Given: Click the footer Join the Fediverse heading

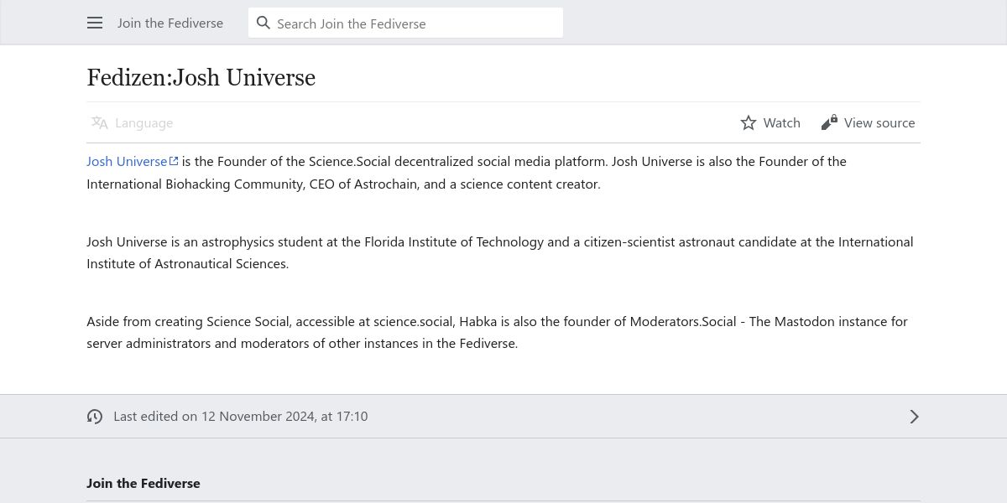Looking at the screenshot, I should click(x=143, y=483).
